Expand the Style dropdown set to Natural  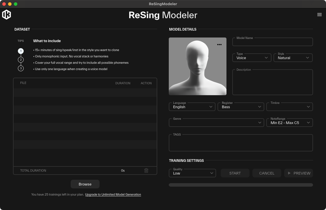click(293, 58)
